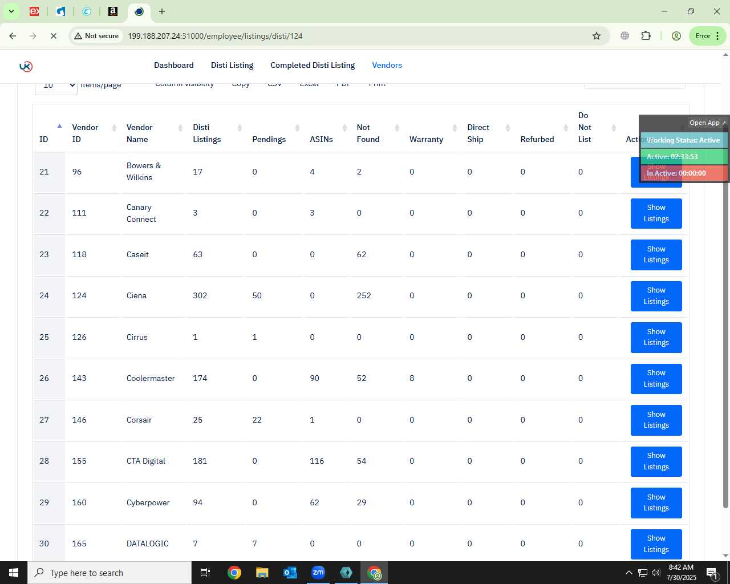Switch to the Amazon browser tab

[113, 11]
